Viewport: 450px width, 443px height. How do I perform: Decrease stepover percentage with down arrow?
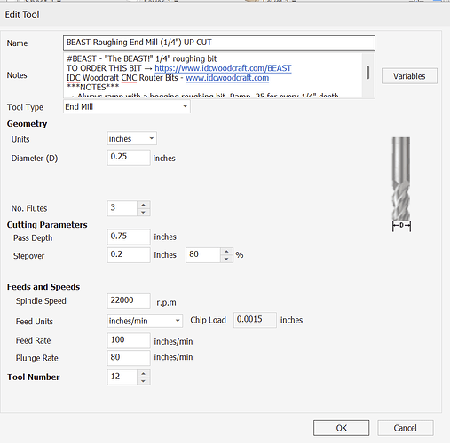tap(226, 259)
